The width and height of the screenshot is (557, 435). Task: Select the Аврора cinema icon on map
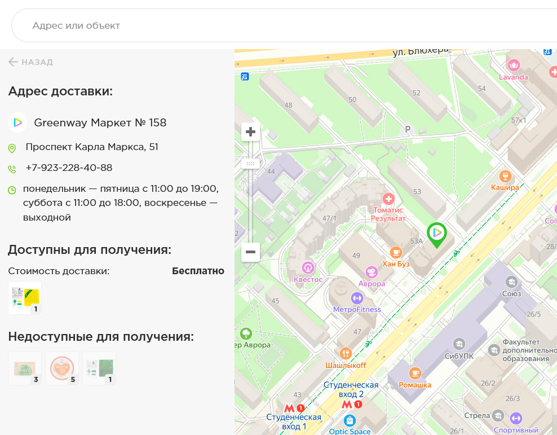click(x=372, y=272)
